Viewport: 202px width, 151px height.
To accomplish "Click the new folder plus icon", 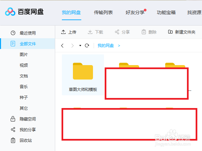I will pyautogui.click(x=170, y=32).
